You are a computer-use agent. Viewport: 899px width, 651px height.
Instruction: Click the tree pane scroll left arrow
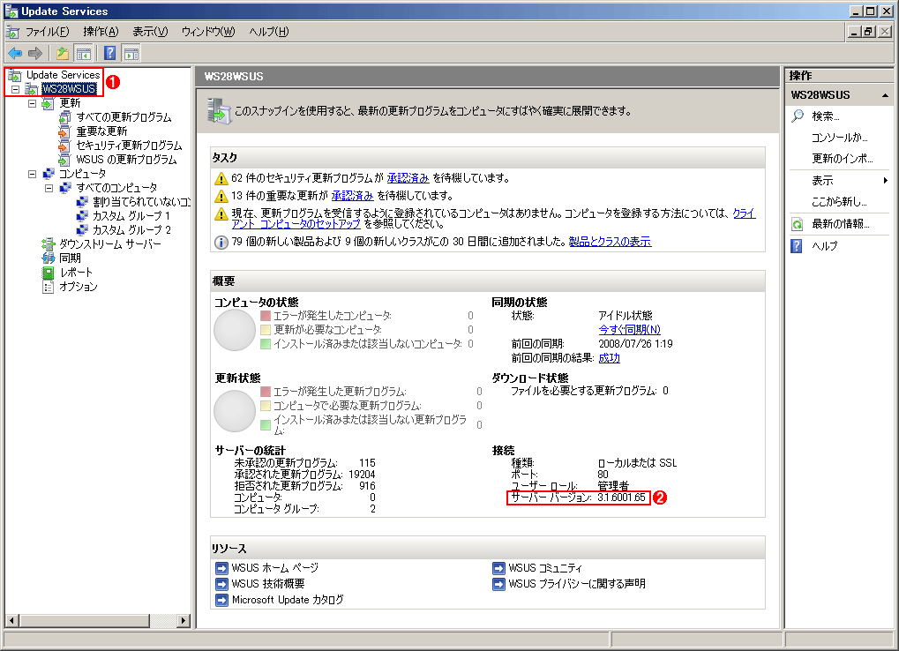(12, 621)
